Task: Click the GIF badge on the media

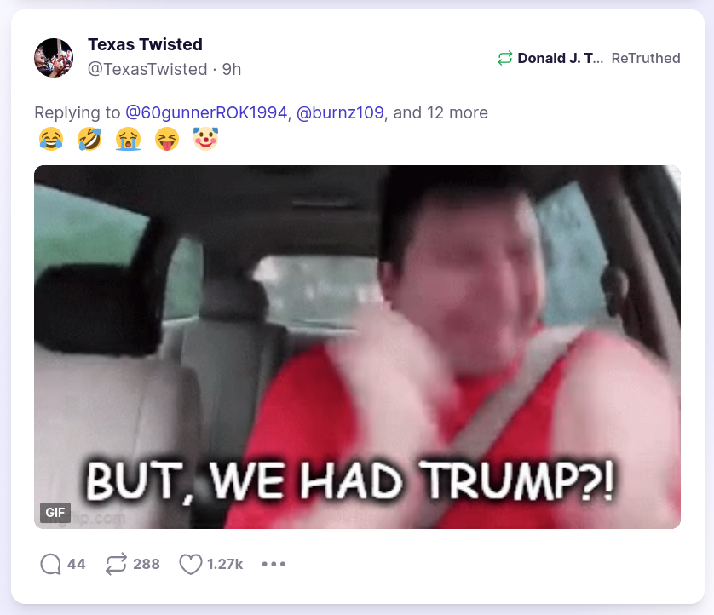Action: pyautogui.click(x=55, y=513)
